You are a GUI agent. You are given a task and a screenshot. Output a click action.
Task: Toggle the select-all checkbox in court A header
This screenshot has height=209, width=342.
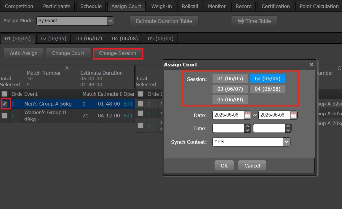pos(4,94)
